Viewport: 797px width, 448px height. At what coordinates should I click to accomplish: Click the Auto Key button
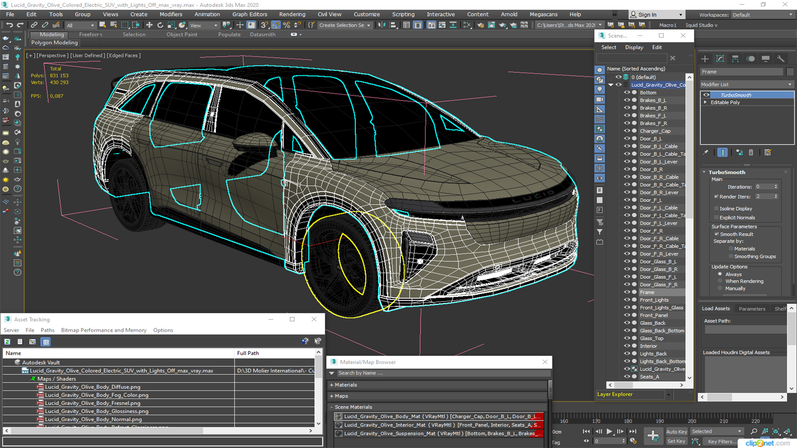[x=676, y=432]
